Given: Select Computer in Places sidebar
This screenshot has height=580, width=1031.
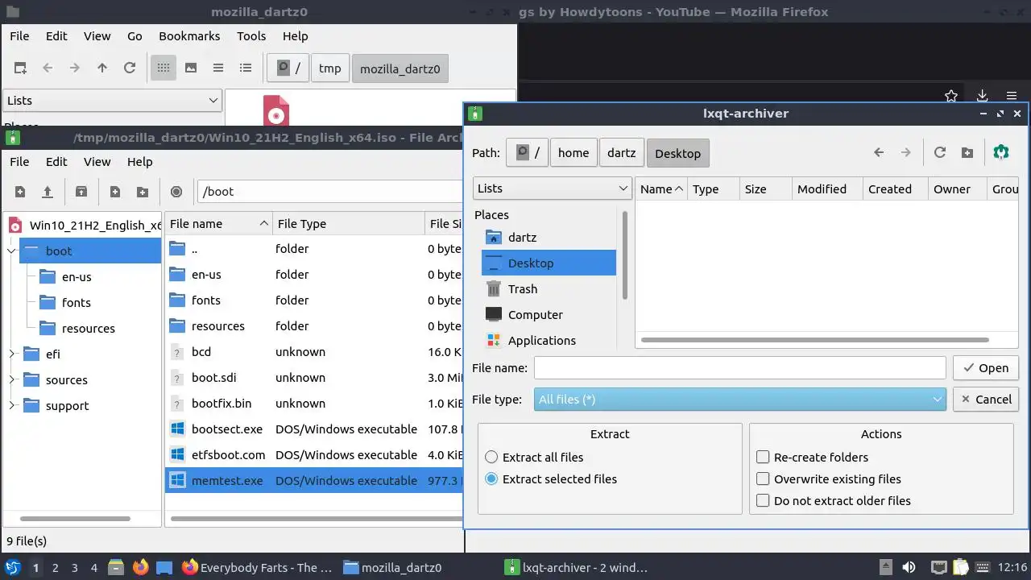Looking at the screenshot, I should [549, 315].
